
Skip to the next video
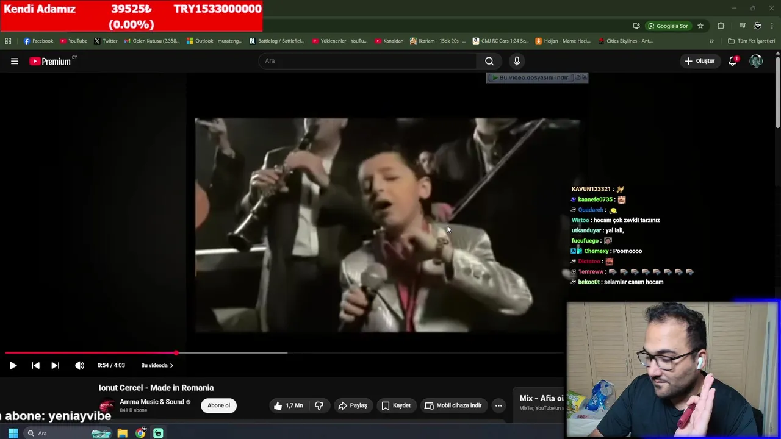(55, 365)
